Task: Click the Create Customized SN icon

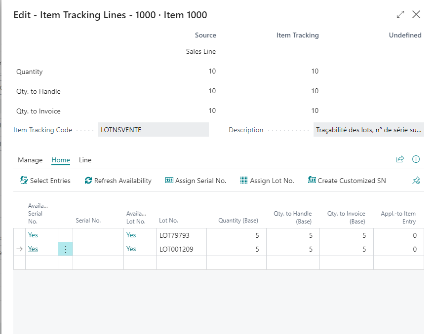Action: 312,181
